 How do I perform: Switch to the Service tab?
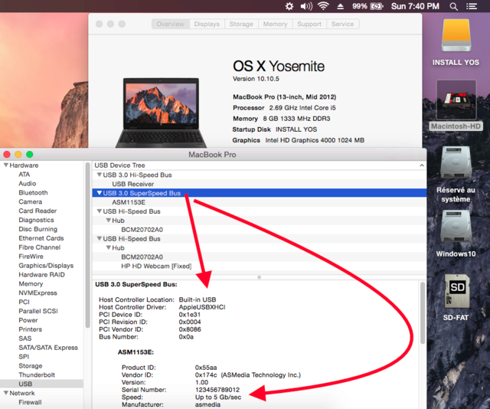click(343, 24)
